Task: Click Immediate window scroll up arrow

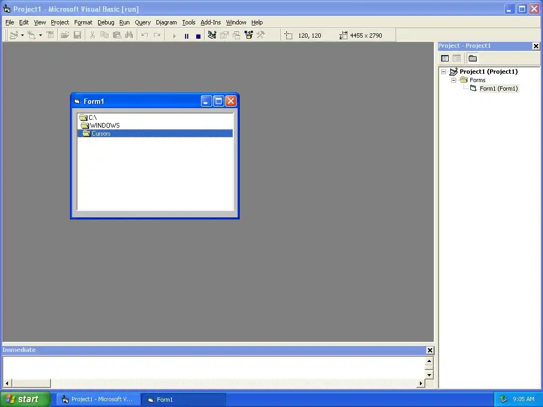Action: click(x=429, y=361)
